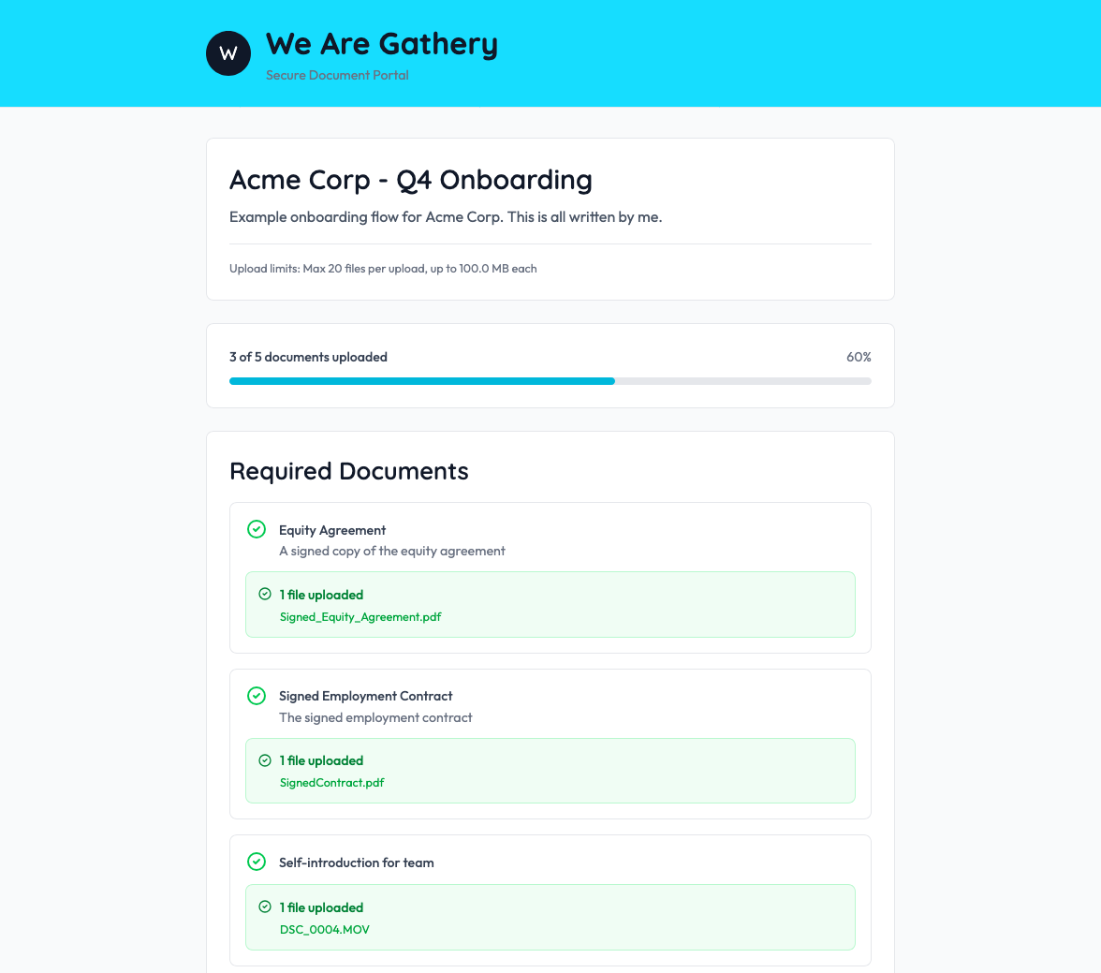Click the We Are Gathery circular W logo
This screenshot has height=973, width=1101.
point(228,53)
